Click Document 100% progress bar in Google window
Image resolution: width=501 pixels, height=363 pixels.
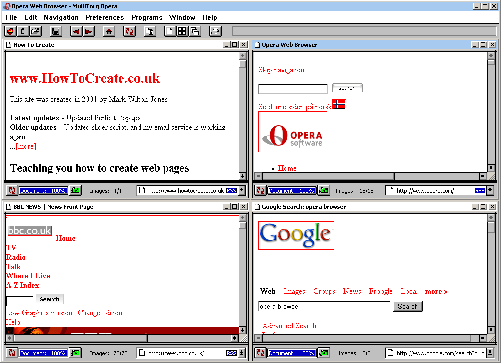pyautogui.click(x=291, y=353)
